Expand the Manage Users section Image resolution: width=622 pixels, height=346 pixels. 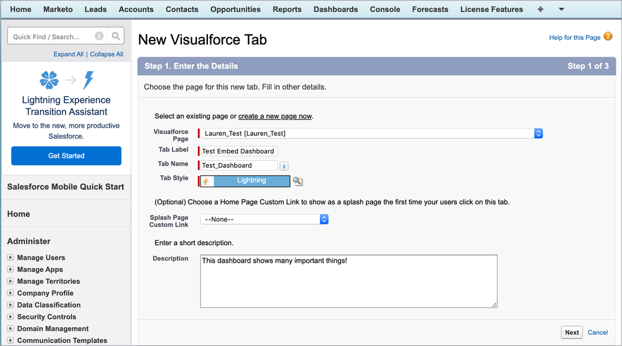(x=11, y=257)
